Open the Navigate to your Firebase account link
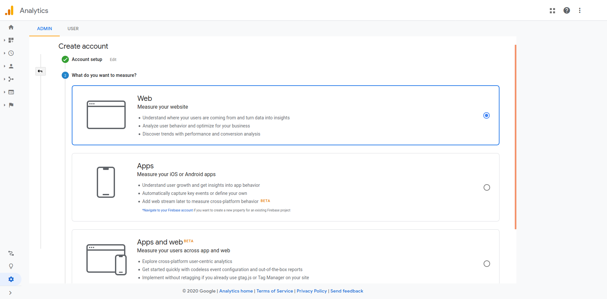The height and width of the screenshot is (299, 607). pyautogui.click(x=168, y=210)
